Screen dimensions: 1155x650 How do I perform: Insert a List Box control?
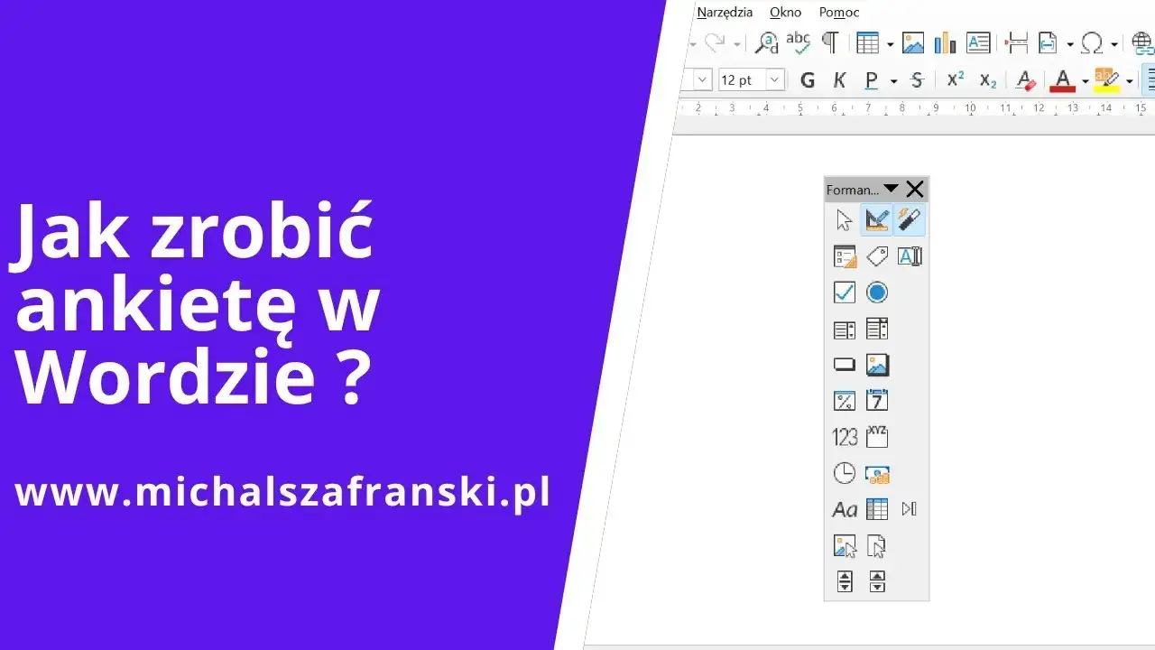click(x=844, y=328)
